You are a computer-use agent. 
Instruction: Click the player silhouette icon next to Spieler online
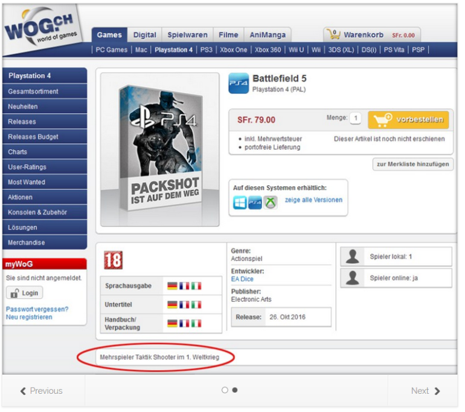353,278
